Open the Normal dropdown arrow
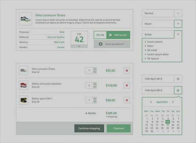The image size is (196, 143). point(178,13)
